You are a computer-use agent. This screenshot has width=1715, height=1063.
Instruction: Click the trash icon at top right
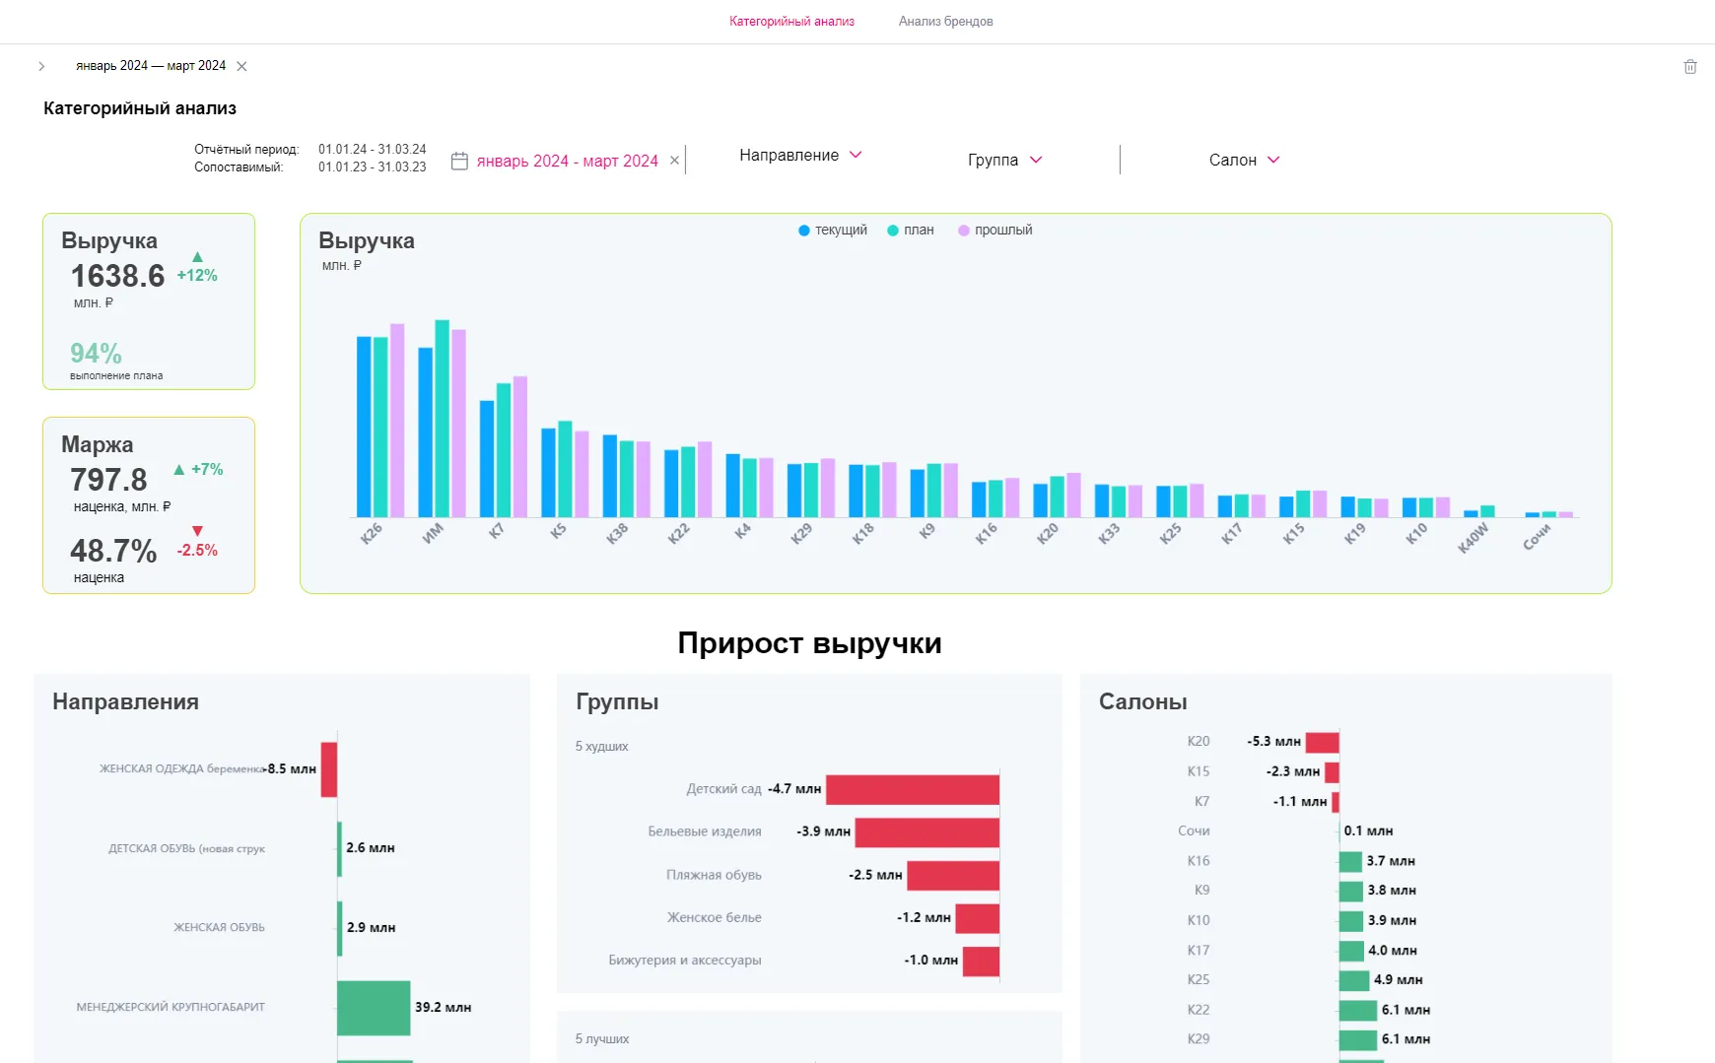pos(1689,67)
